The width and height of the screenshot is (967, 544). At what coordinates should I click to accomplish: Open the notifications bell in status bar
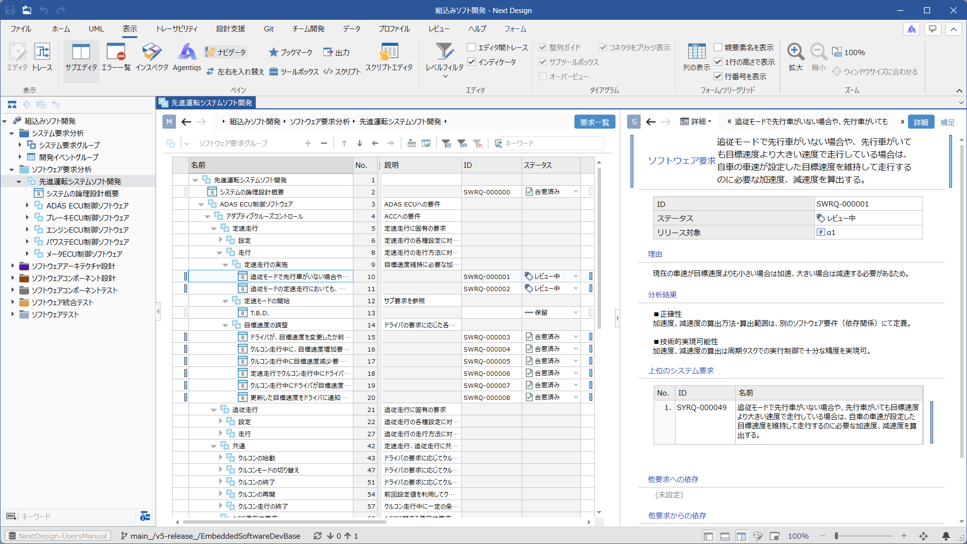coord(946,536)
